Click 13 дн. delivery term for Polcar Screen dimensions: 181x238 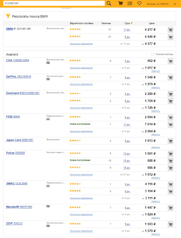click(x=127, y=154)
